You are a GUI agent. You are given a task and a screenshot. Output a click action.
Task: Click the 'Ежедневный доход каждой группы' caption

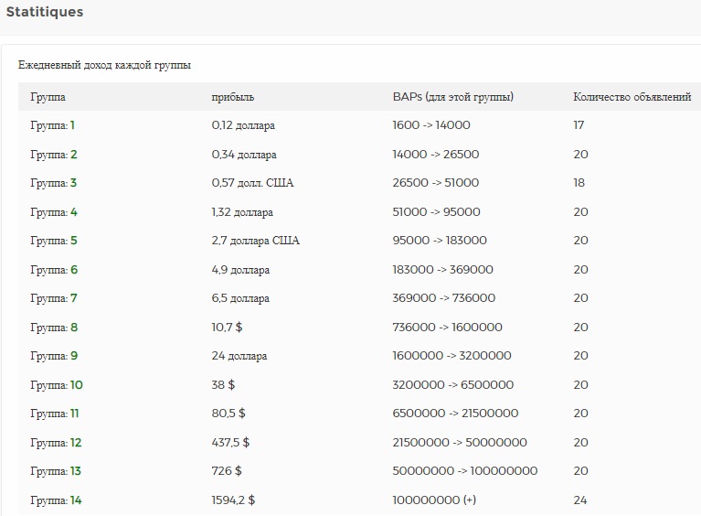(x=104, y=66)
